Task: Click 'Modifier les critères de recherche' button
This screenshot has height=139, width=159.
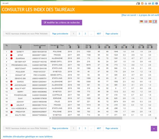Action: click(62, 23)
